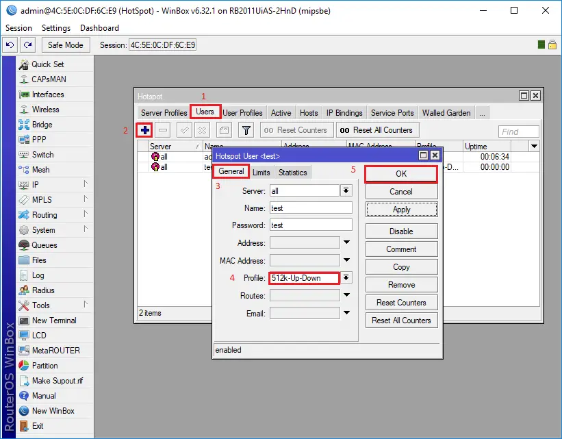
Task: Expand the Routes field arrow
Action: (x=346, y=295)
